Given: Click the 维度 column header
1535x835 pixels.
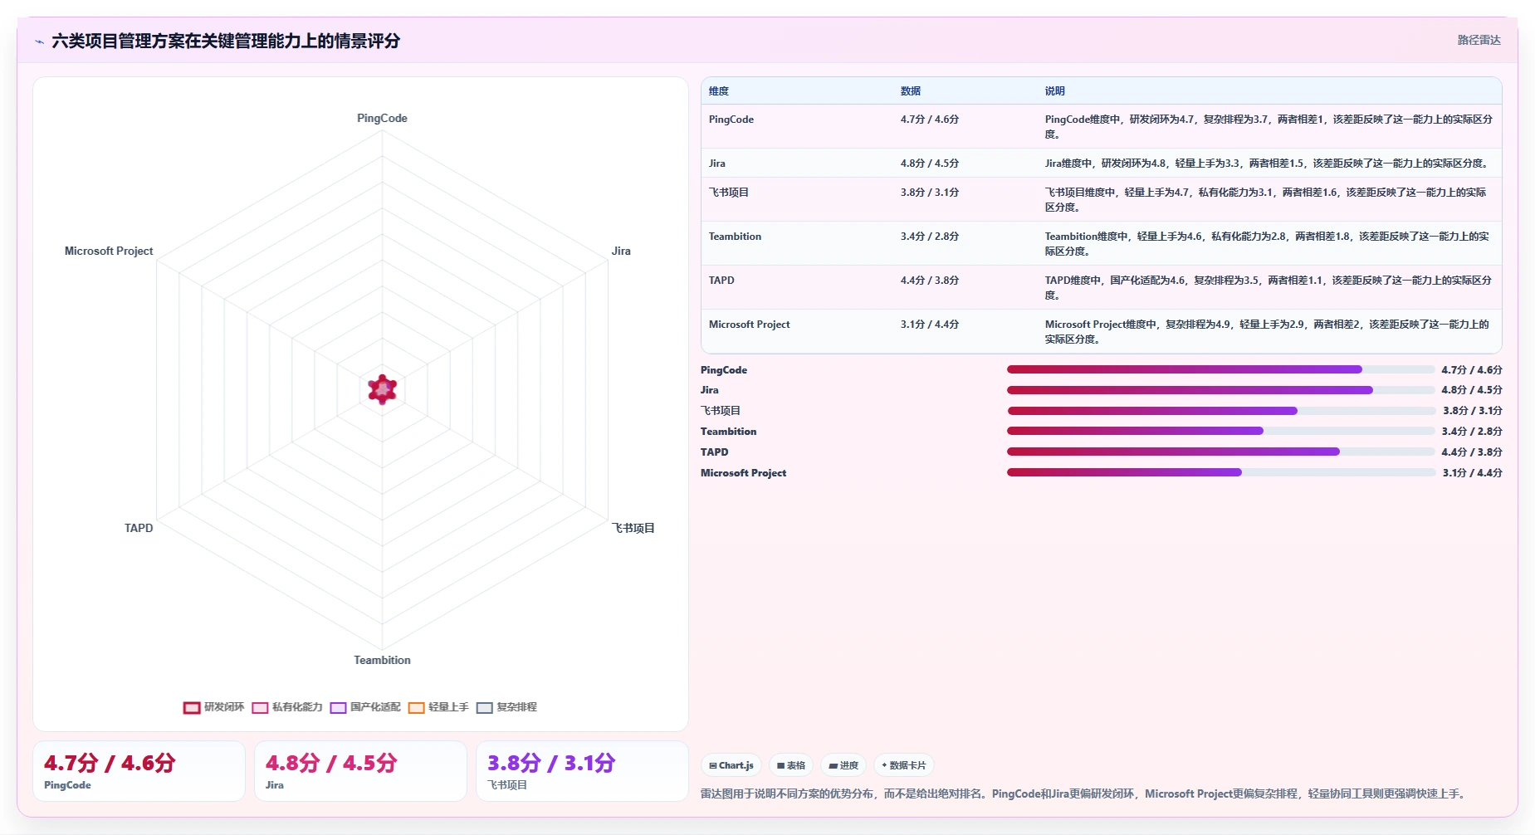Looking at the screenshot, I should coord(719,91).
